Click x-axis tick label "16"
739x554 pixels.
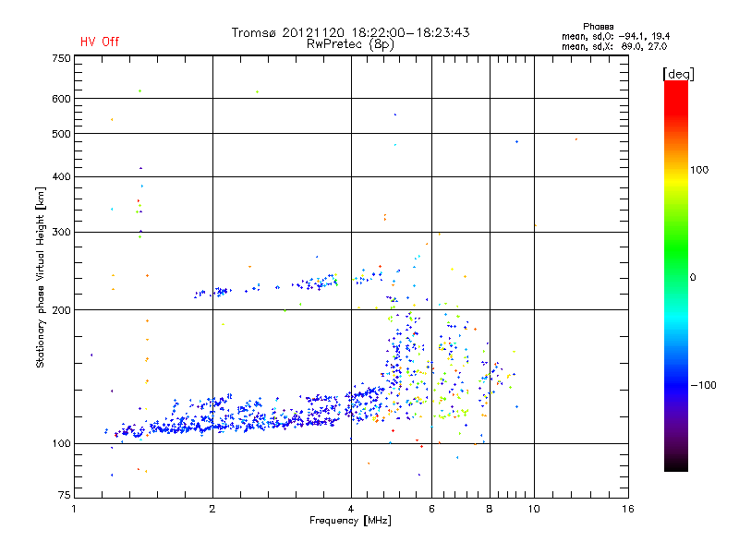(628, 509)
